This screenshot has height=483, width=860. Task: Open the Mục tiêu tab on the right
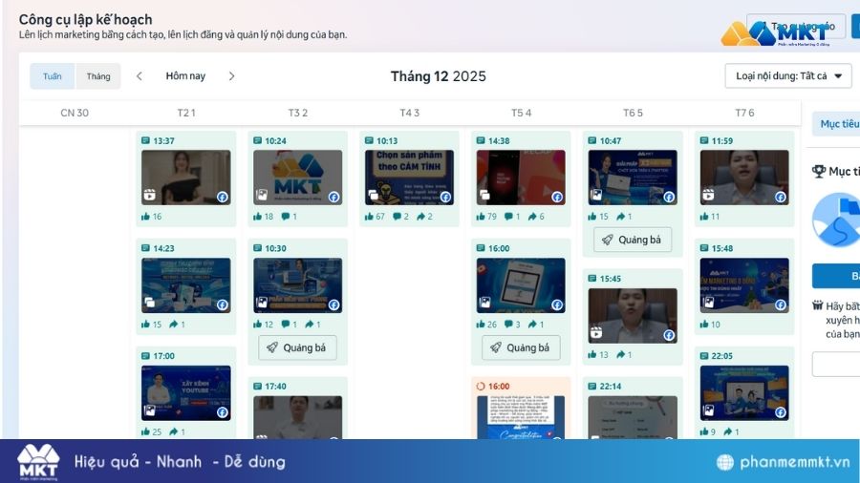(x=837, y=124)
